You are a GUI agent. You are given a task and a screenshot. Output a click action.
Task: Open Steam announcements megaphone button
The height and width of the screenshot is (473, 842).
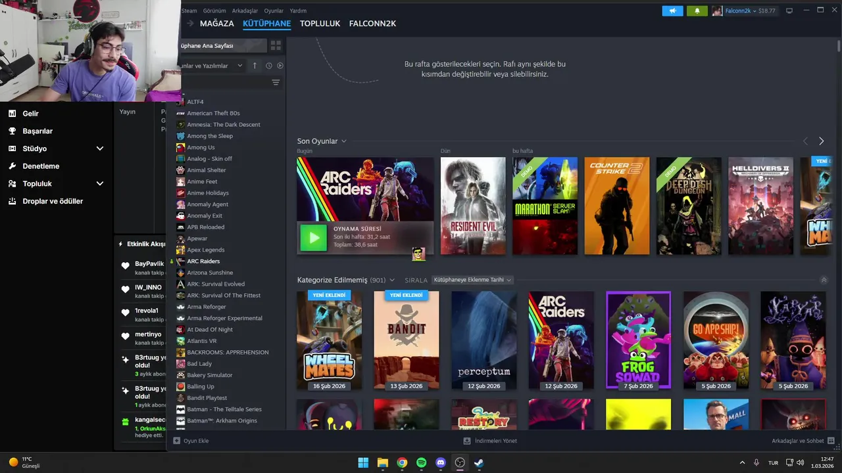[672, 11]
